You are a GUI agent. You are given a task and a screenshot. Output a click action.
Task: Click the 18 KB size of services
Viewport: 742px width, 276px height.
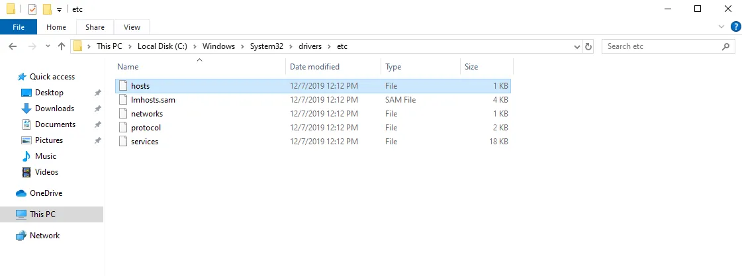(499, 142)
